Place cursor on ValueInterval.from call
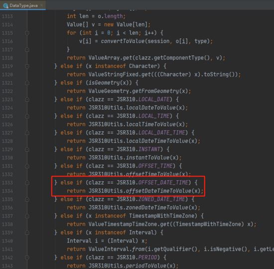Screen dimensions: 274x269 click(117, 249)
